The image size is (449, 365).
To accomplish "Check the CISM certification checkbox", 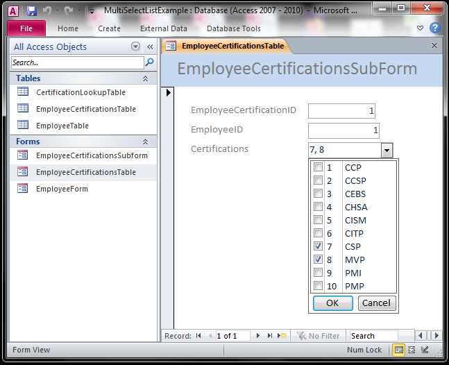I will (318, 219).
